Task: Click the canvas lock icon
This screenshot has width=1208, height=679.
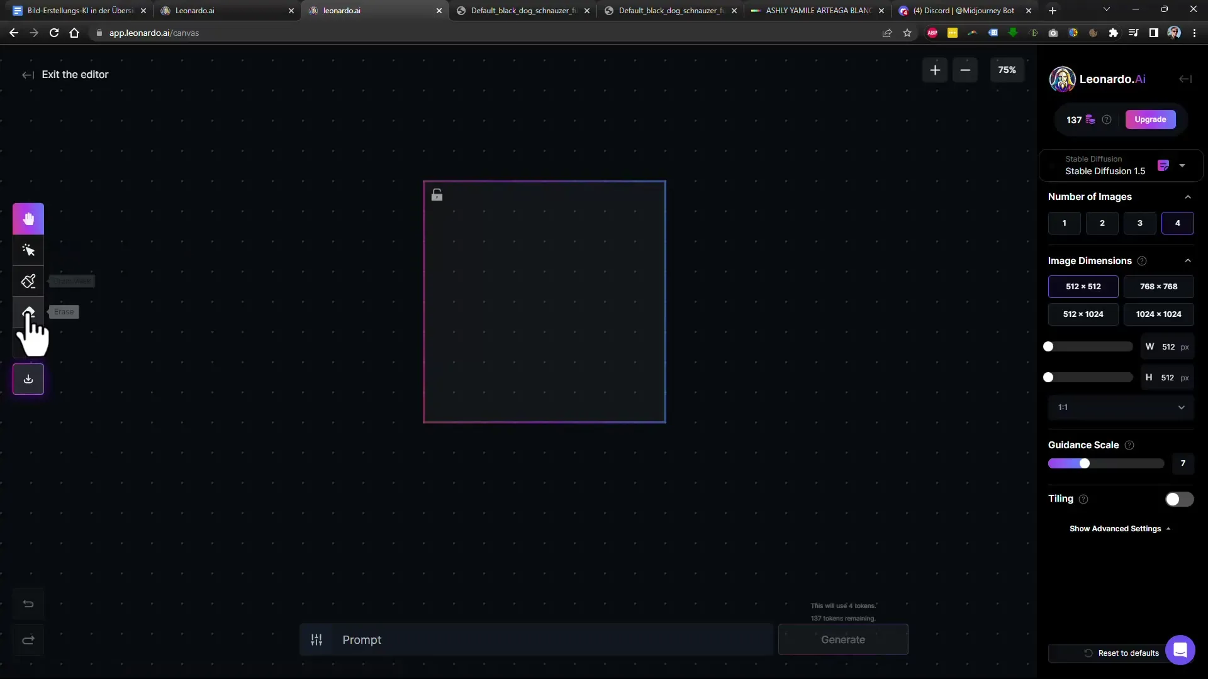Action: point(437,194)
